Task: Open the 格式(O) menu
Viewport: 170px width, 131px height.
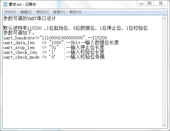Action: coord(42,12)
